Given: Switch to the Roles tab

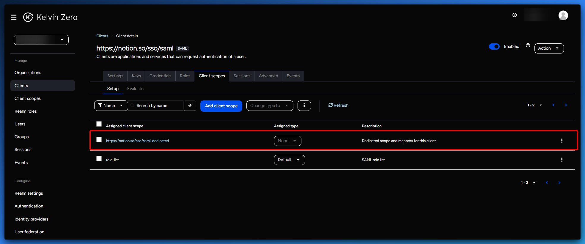Looking at the screenshot, I should [x=185, y=76].
